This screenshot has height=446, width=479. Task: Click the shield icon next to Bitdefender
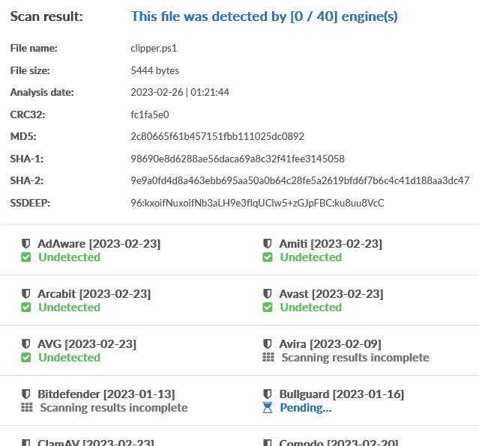[x=26, y=394]
